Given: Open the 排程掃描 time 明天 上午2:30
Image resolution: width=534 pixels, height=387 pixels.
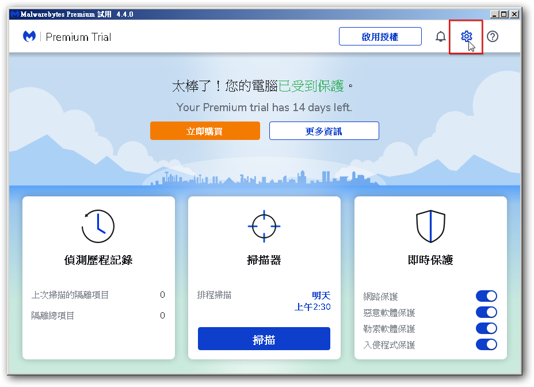Looking at the screenshot, I should click(314, 301).
